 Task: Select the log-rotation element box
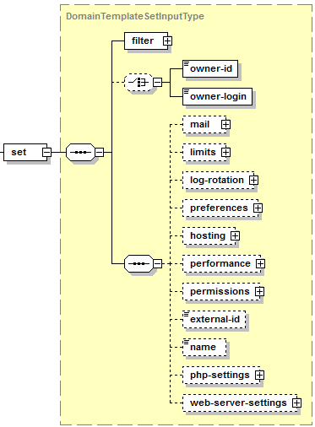pyautogui.click(x=219, y=181)
